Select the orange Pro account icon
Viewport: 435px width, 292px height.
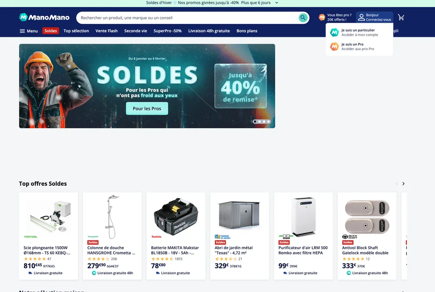(x=334, y=47)
